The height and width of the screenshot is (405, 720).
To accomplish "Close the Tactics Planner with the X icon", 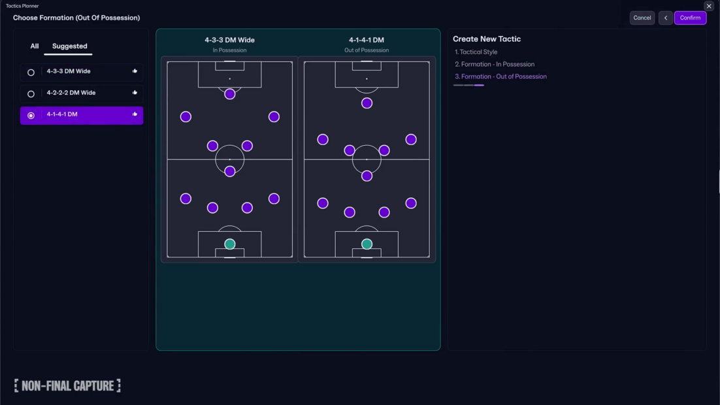I will pyautogui.click(x=709, y=6).
